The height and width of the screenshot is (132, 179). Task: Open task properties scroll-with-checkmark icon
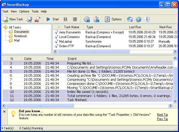click(29, 19)
